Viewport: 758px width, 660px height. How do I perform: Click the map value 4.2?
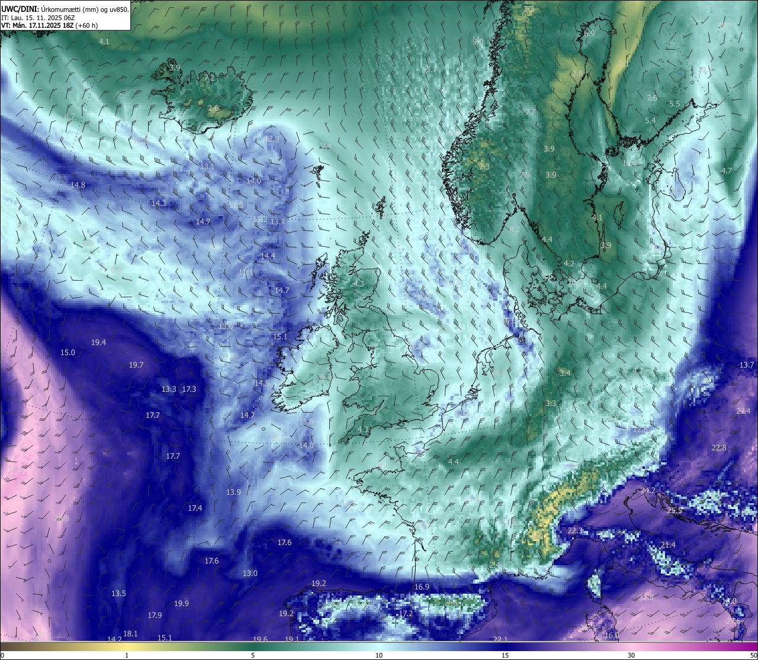[569, 263]
